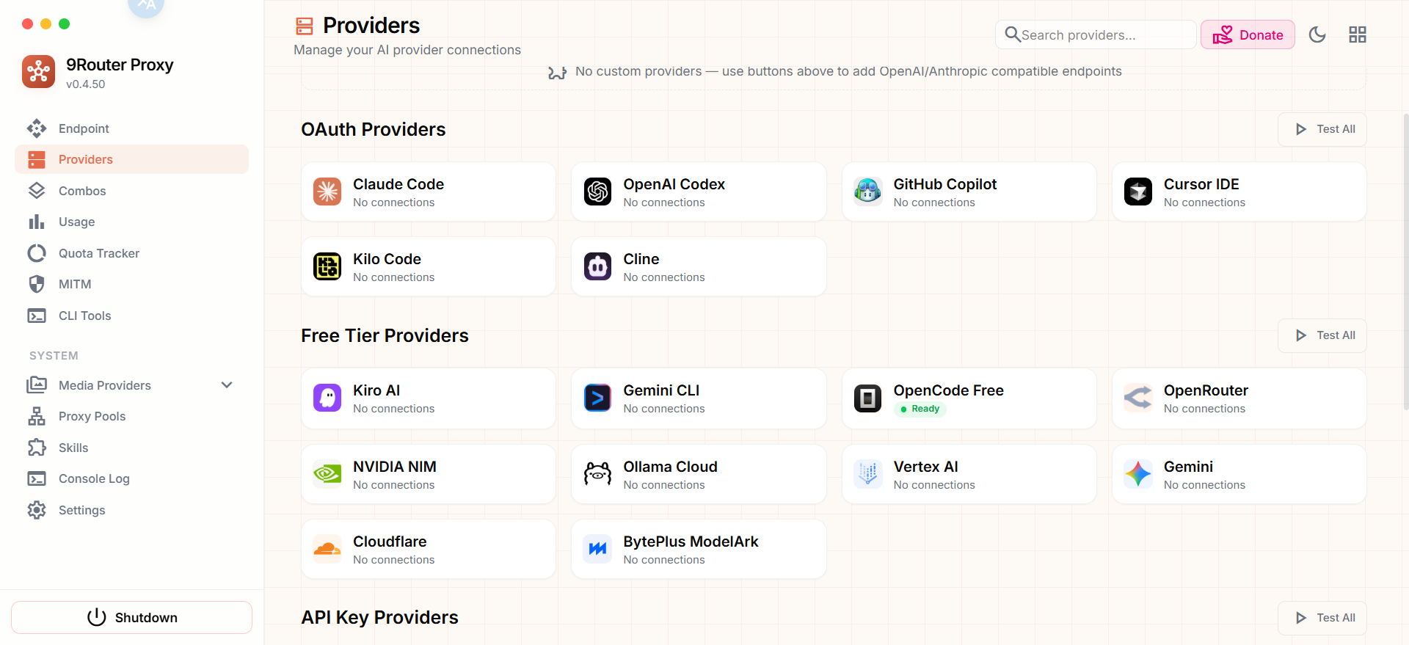Shut down the proxy with Shutdown button
Viewport: 1409px width, 645px height.
[132, 617]
